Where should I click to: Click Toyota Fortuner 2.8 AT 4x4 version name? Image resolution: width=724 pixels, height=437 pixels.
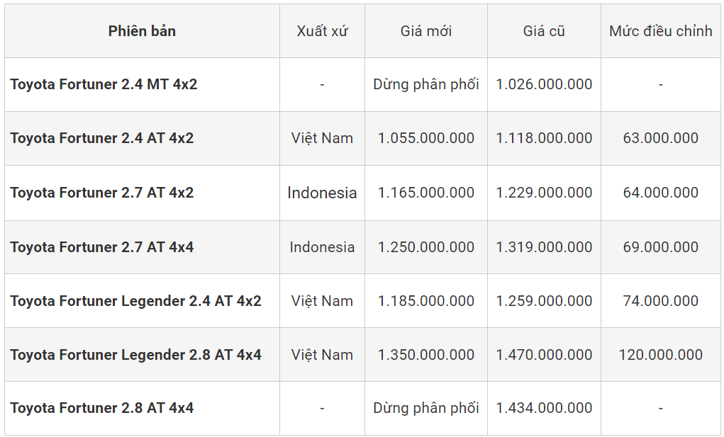[x=101, y=408]
